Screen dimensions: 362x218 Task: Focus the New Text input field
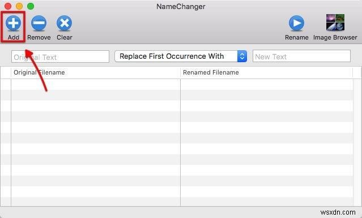coord(301,56)
